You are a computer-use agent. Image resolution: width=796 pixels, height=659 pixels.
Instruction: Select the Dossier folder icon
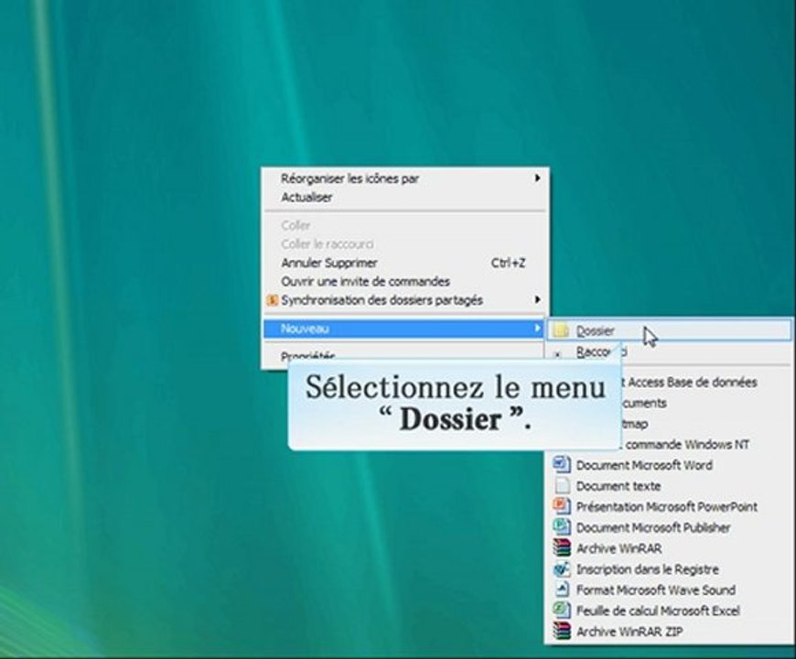point(561,331)
